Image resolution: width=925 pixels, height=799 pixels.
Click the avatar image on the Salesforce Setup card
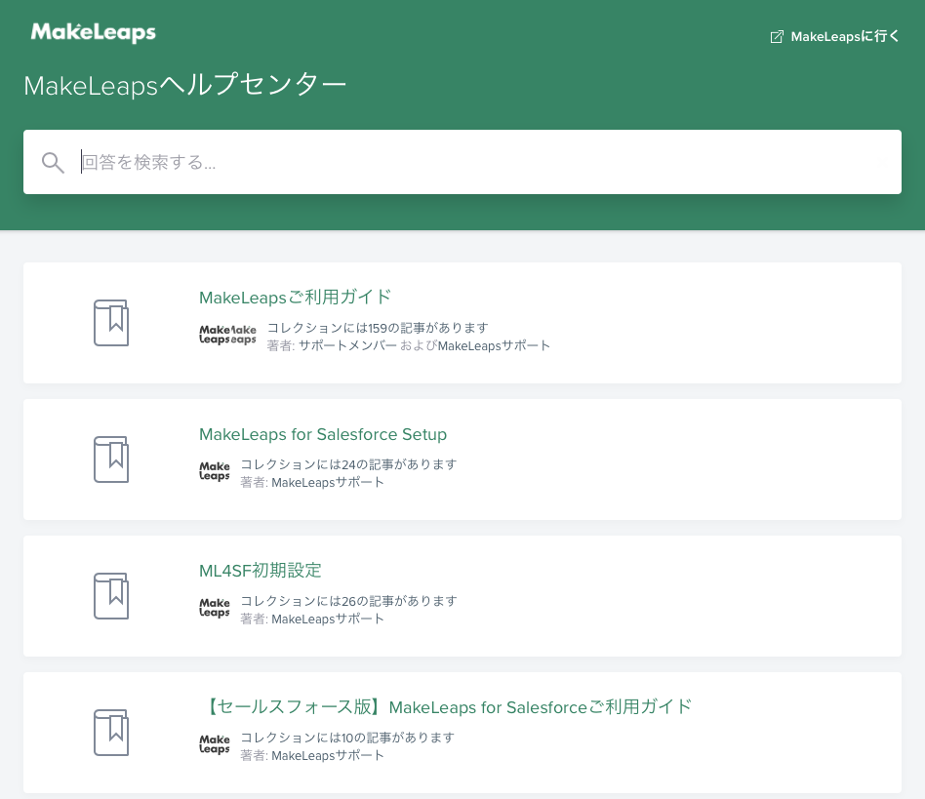214,471
